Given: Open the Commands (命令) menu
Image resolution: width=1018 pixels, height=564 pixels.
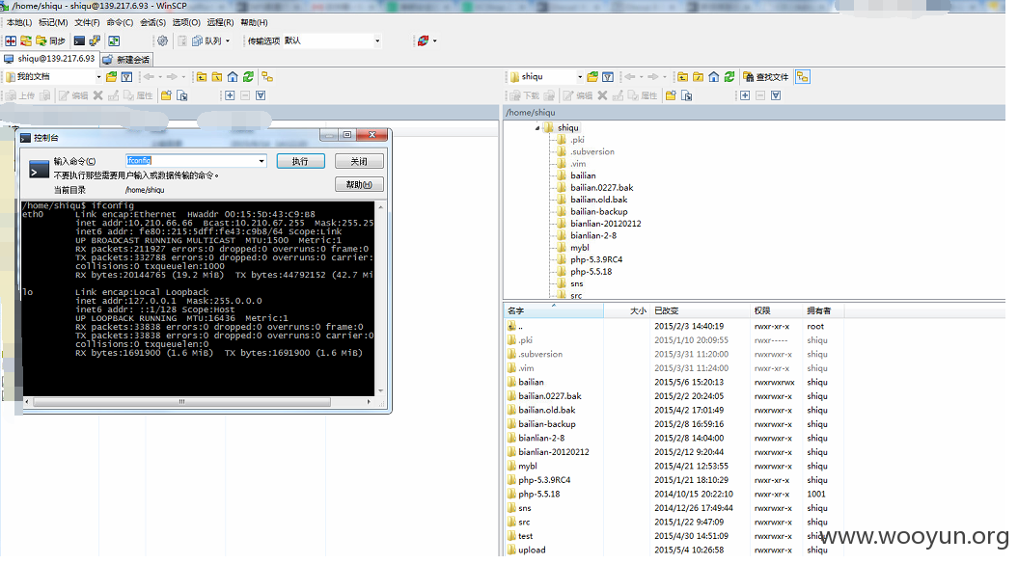Looking at the screenshot, I should coord(120,22).
